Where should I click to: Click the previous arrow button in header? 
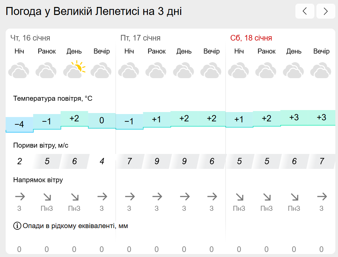[305, 11]
